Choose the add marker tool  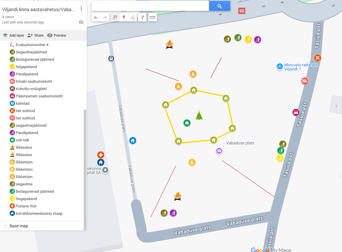[124, 17]
